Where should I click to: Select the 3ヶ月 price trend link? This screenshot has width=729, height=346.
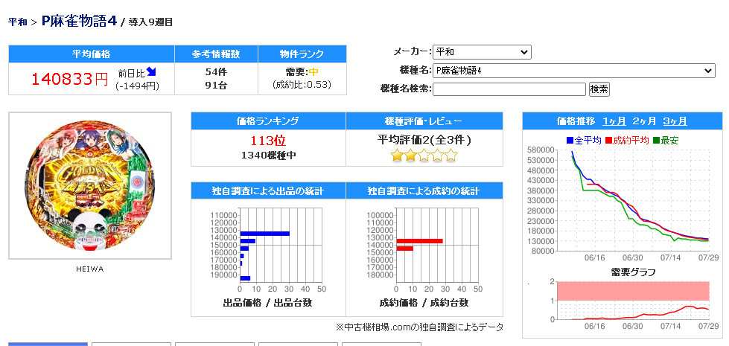tap(675, 122)
